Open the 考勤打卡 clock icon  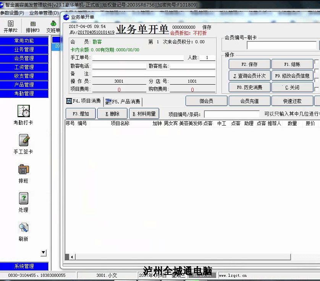pyautogui.click(x=24, y=111)
